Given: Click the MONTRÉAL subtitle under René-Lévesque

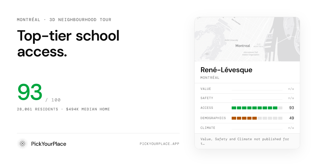Looking at the screenshot, I should [x=210, y=78].
